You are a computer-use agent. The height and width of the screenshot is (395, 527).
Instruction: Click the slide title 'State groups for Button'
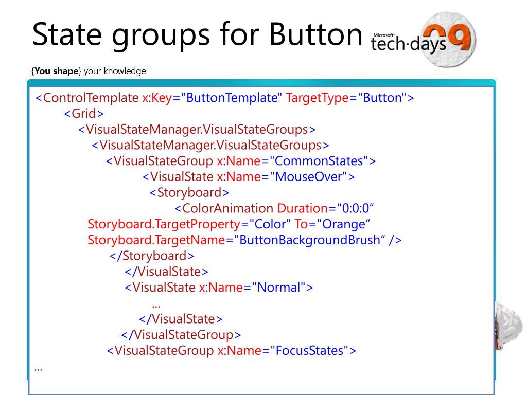tap(197, 35)
